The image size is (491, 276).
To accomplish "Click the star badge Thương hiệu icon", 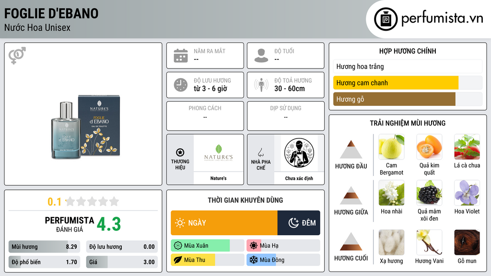I will (x=180, y=152).
